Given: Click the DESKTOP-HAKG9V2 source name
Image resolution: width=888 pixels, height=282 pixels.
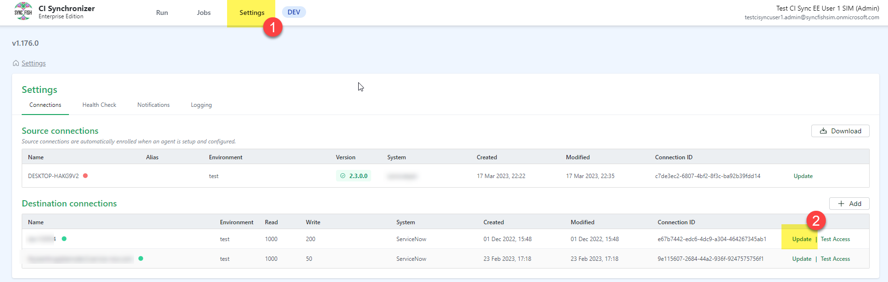Looking at the screenshot, I should [x=54, y=176].
